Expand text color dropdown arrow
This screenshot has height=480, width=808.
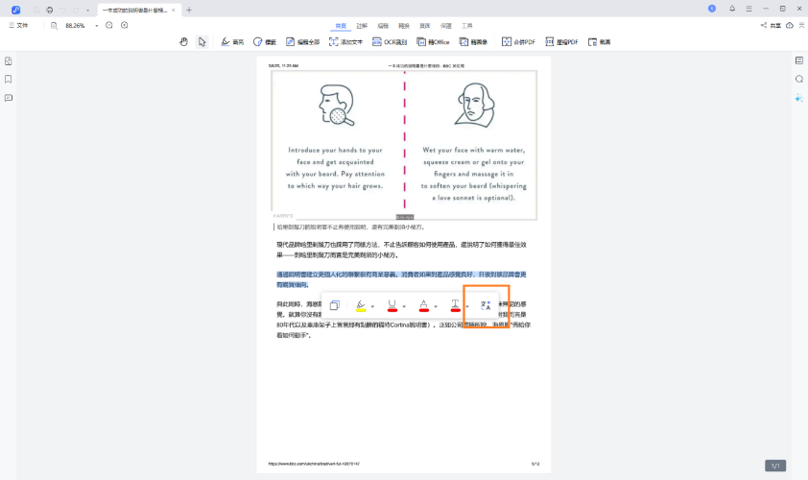tap(436, 306)
